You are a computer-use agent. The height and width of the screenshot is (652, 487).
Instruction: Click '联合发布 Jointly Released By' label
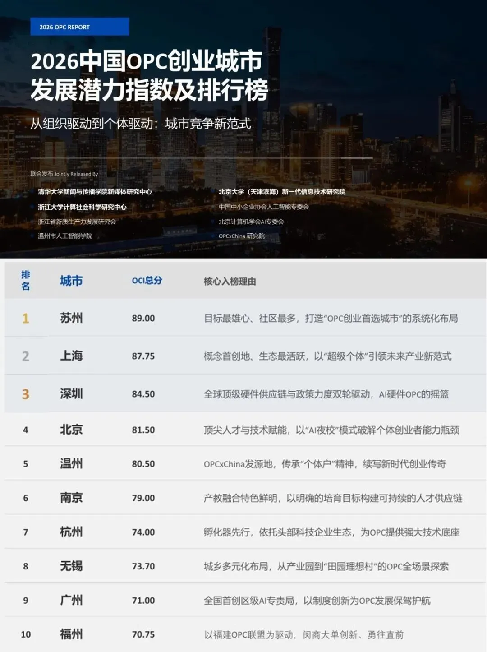pyautogui.click(x=64, y=174)
